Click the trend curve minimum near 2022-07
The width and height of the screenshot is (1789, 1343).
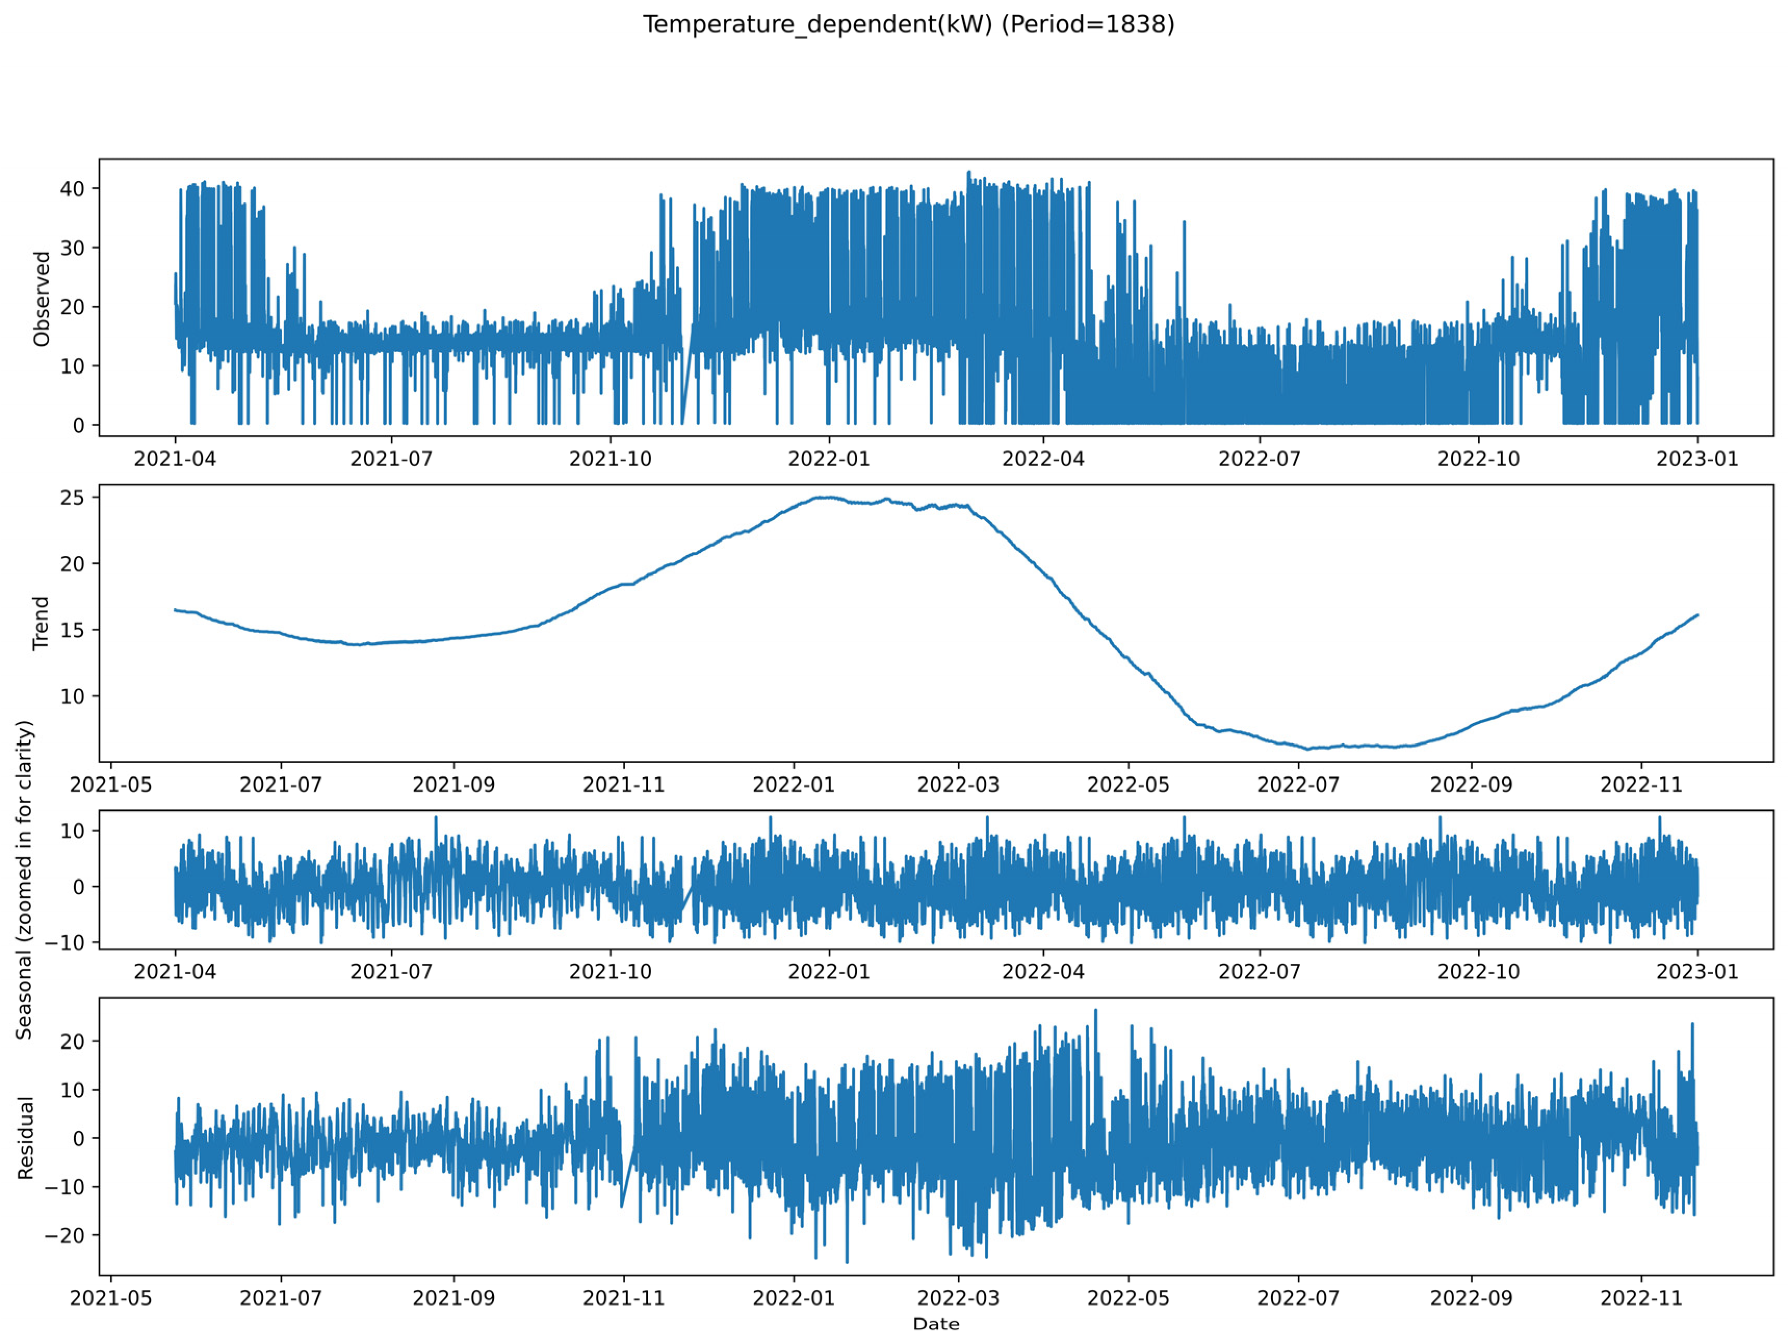(x=1308, y=748)
